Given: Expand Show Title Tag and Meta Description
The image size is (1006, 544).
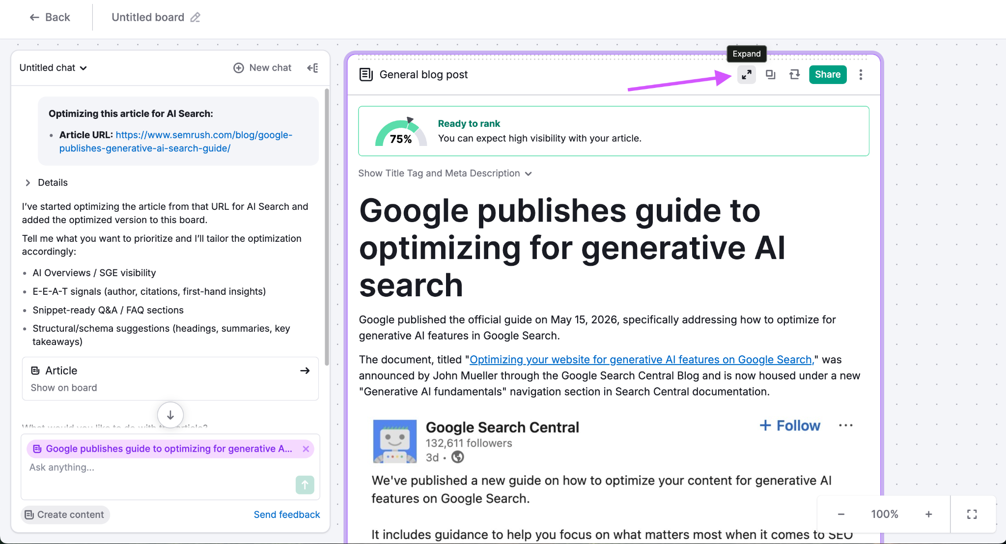Looking at the screenshot, I should [445, 173].
